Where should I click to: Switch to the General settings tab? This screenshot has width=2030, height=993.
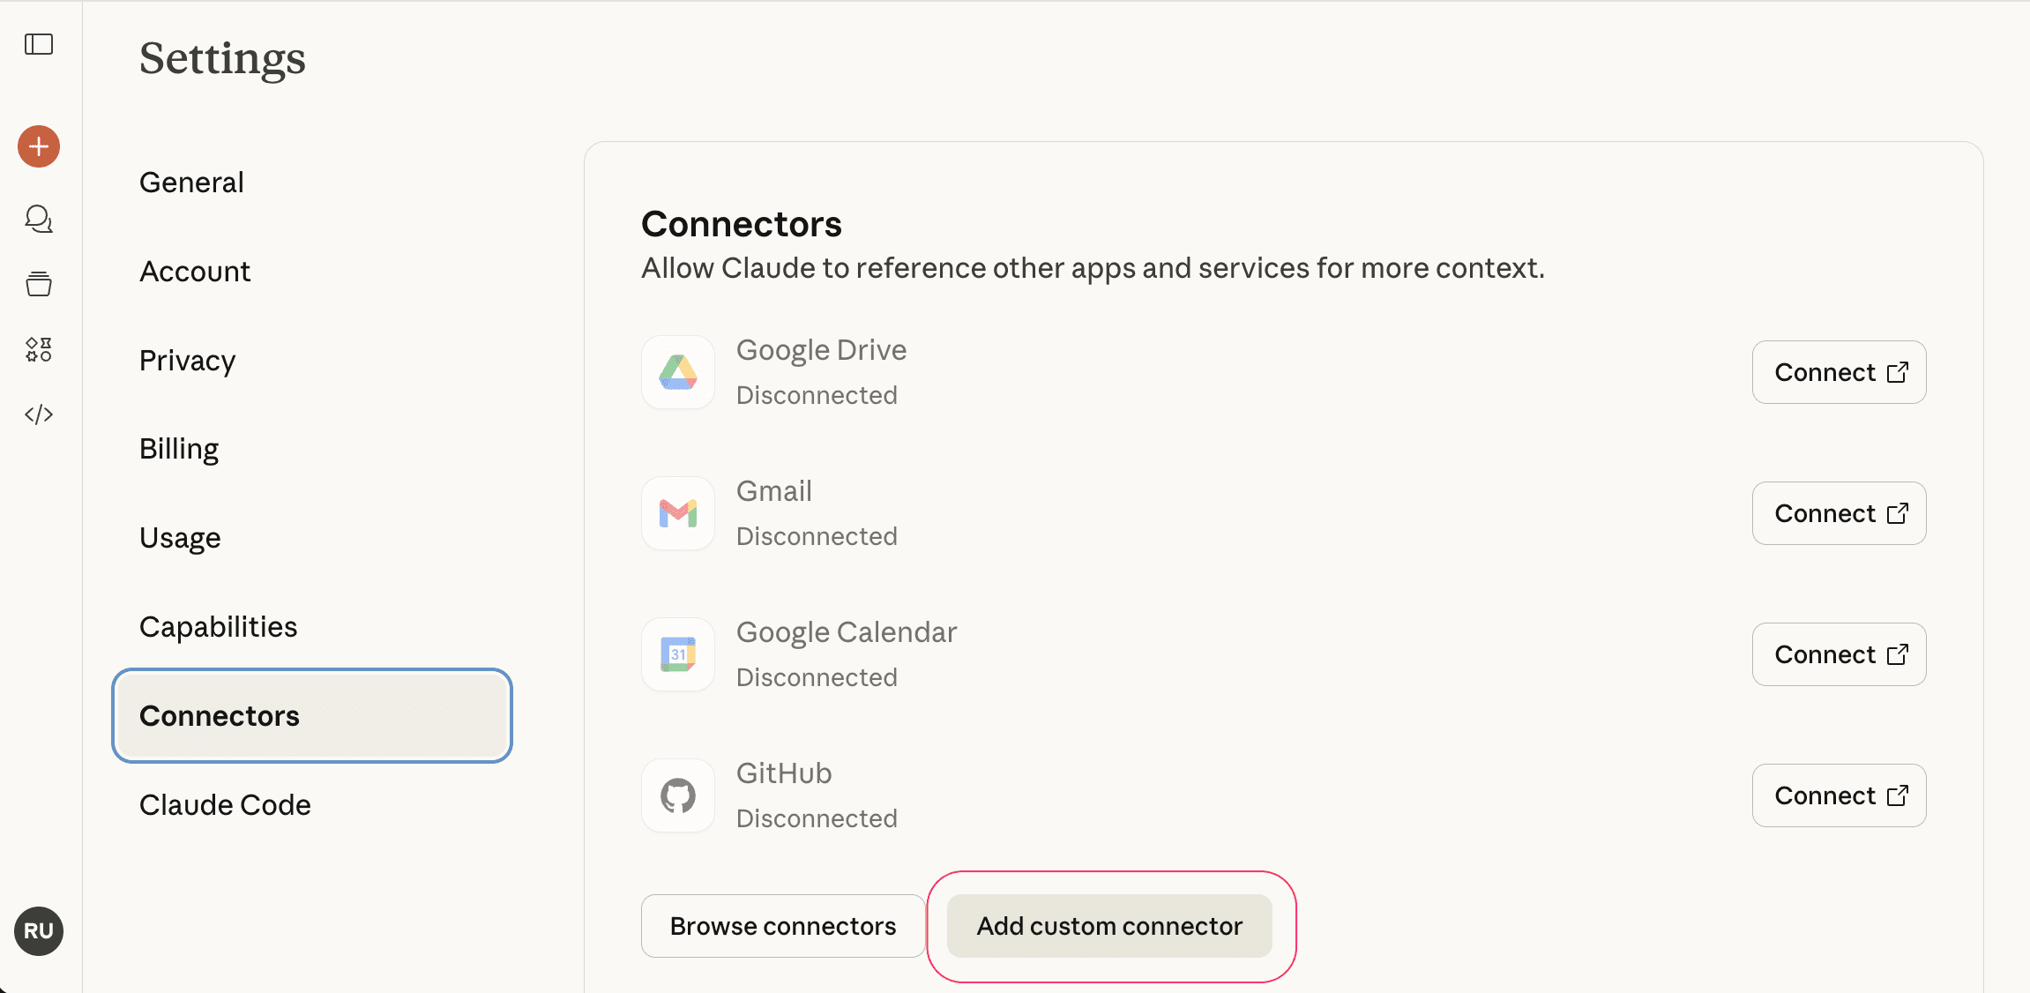(x=190, y=182)
